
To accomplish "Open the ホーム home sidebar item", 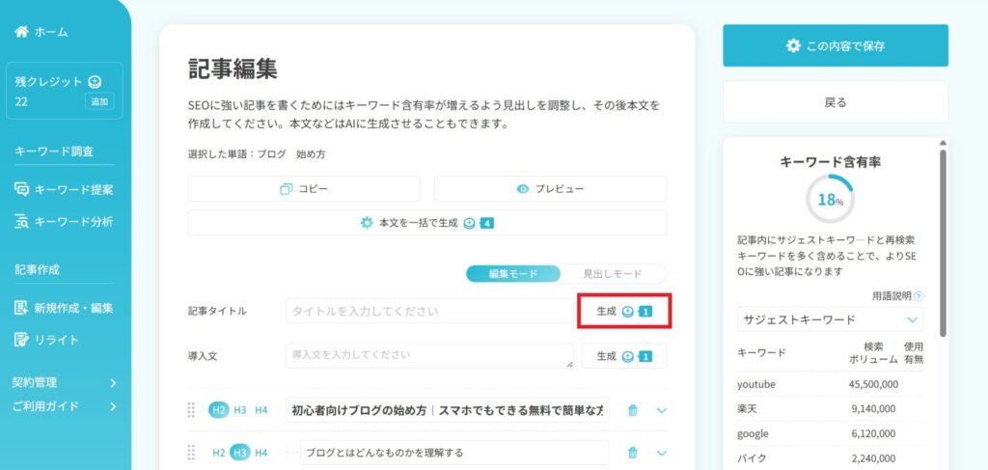I will [x=41, y=32].
